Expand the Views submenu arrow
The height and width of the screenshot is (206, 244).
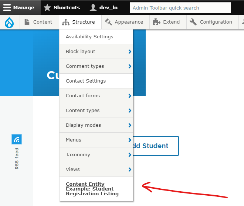(x=130, y=170)
